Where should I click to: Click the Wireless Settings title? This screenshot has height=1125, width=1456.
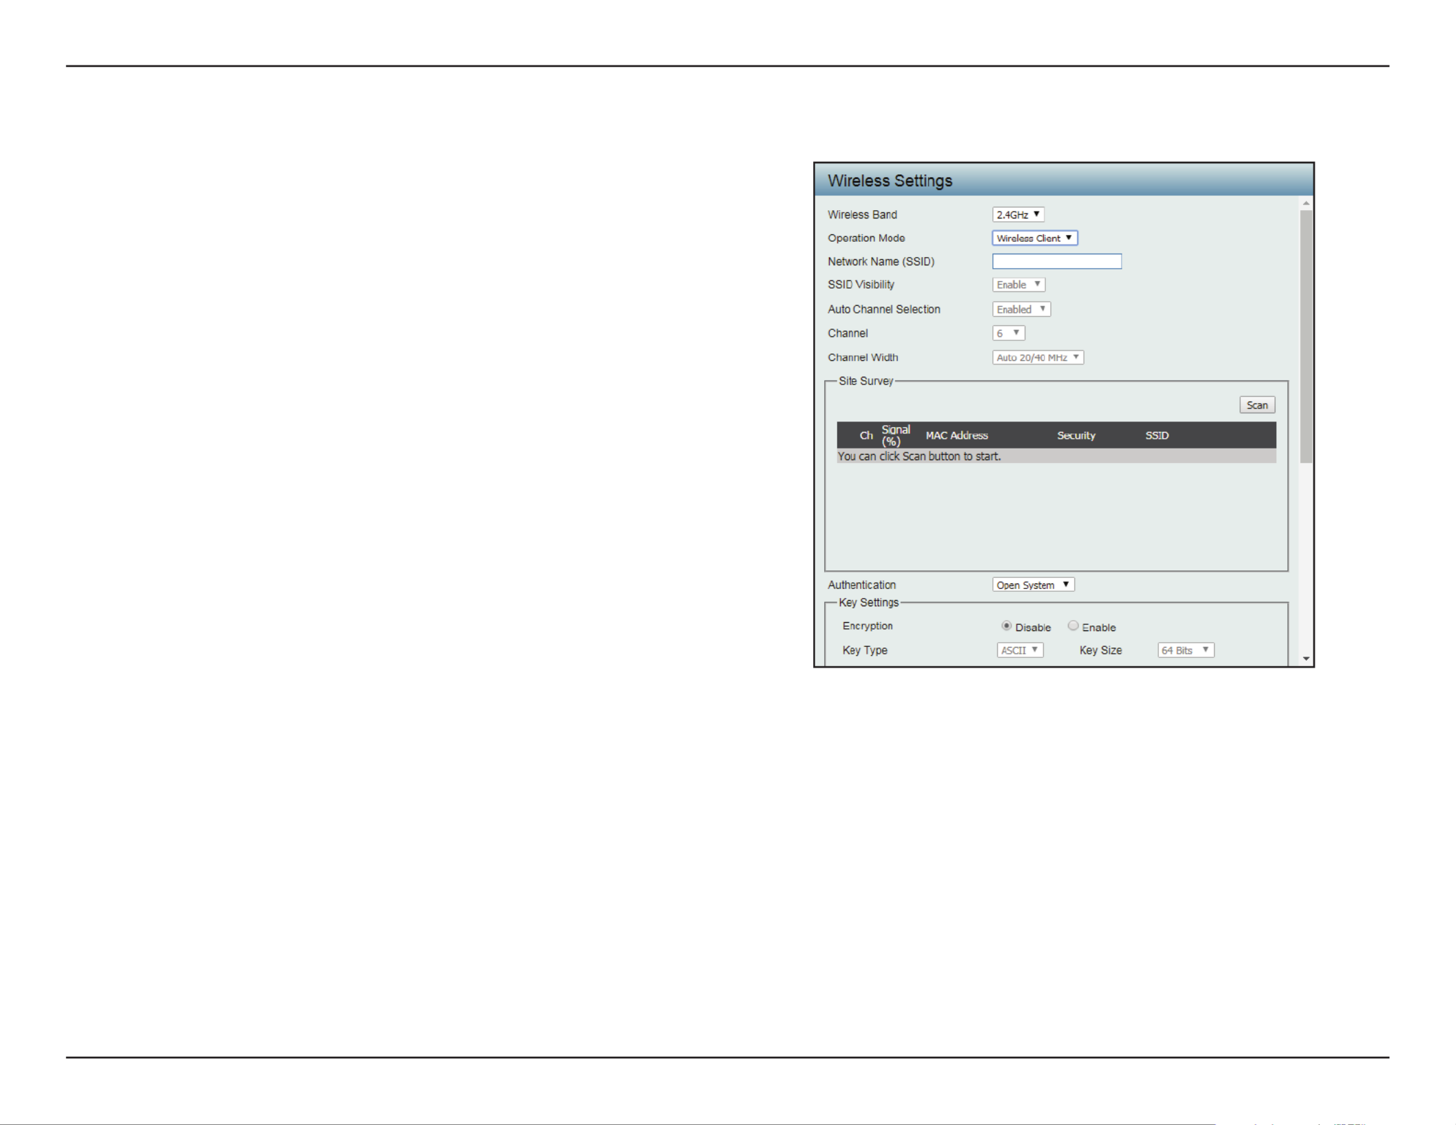[x=890, y=180]
